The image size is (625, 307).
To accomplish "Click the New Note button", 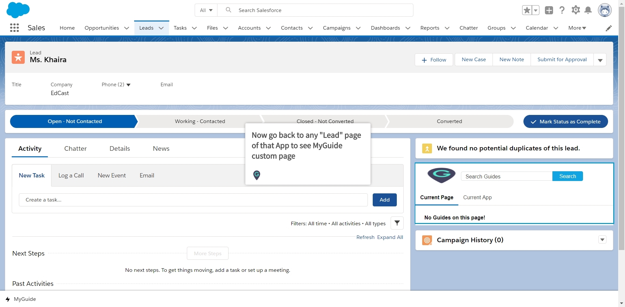I will pos(511,60).
